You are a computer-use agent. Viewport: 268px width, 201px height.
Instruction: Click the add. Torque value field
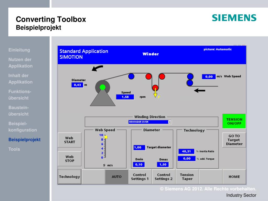point(187,159)
